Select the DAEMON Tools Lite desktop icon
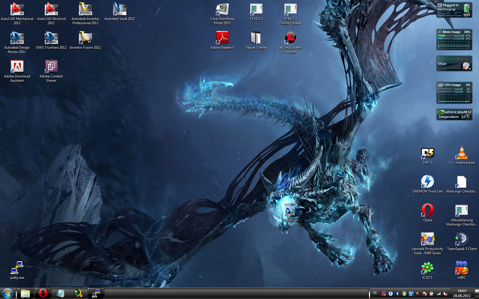Image resolution: width=479 pixels, height=299 pixels. 427,184
